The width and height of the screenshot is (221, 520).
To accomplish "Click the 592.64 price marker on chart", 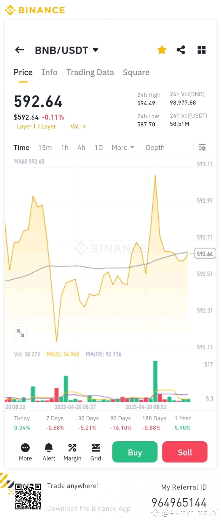I will pos(205,254).
